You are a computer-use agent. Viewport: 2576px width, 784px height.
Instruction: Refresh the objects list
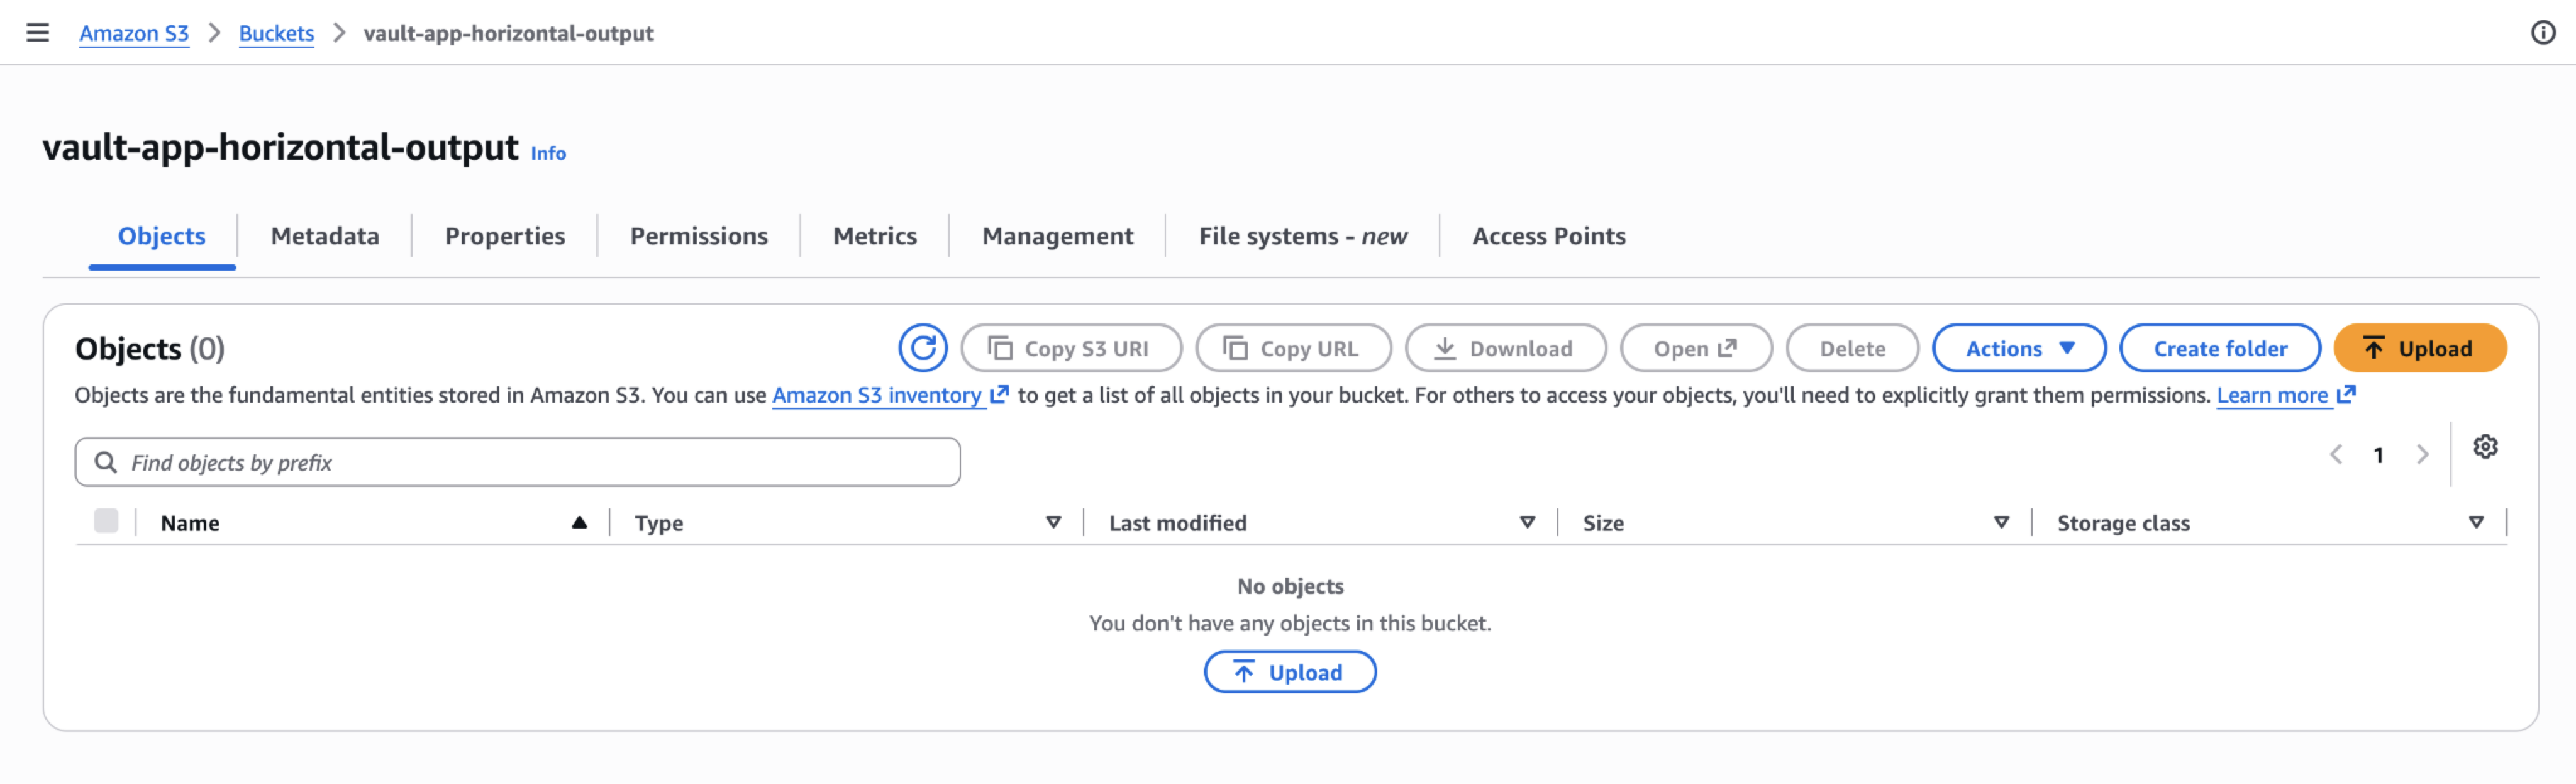[922, 348]
